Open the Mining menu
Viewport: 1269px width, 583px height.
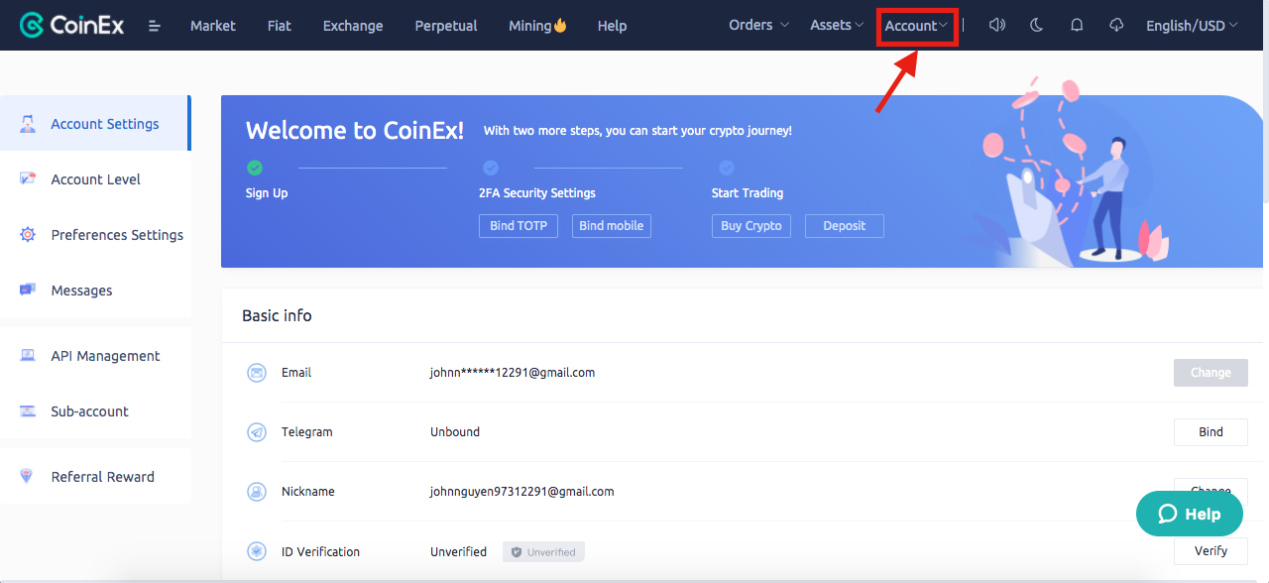coord(537,26)
